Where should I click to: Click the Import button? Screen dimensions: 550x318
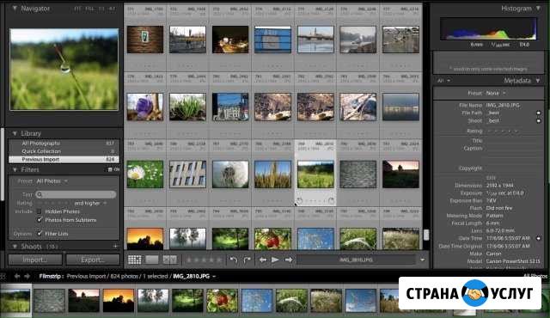pyautogui.click(x=35, y=260)
